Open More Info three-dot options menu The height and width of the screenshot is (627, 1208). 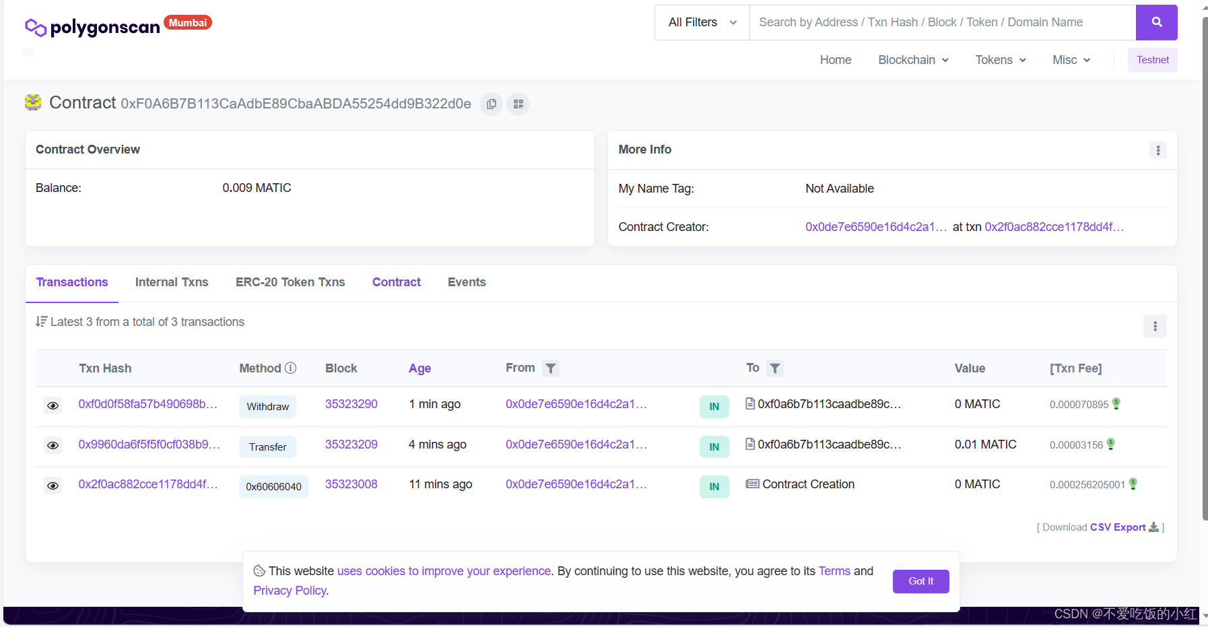click(1158, 150)
